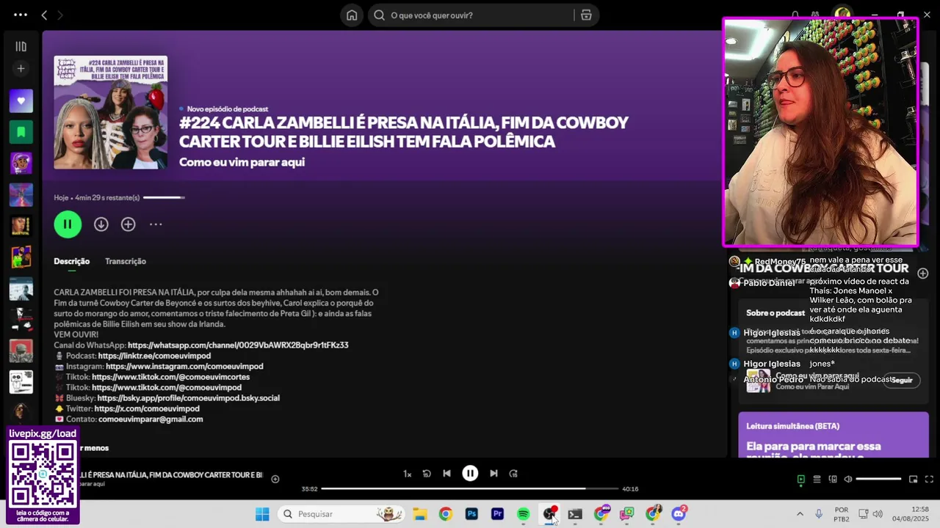Open Your Episodes green bookmark playlist
The height and width of the screenshot is (528, 940).
click(21, 132)
